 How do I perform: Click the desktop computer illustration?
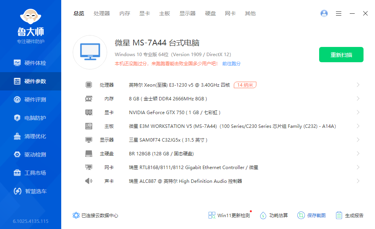tap(90, 52)
